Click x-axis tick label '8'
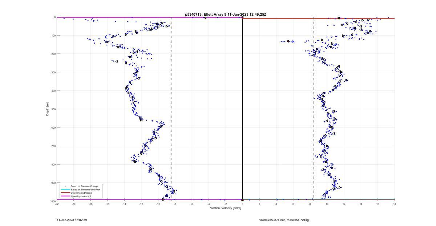 (x=310, y=204)
